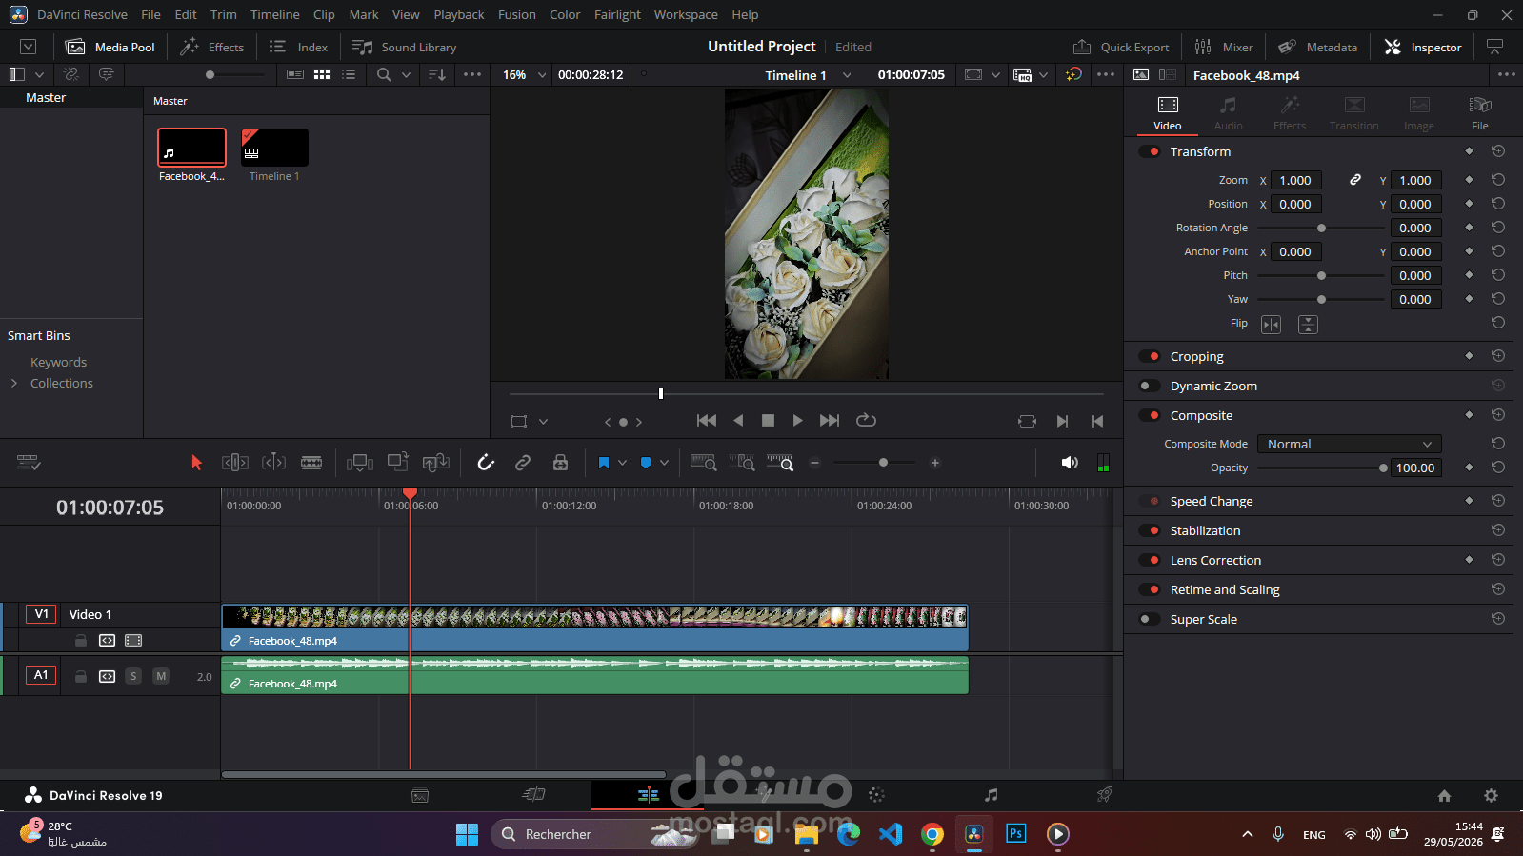Open the Timeline 1 name dropdown
This screenshot has height=856, width=1523.
847,75
